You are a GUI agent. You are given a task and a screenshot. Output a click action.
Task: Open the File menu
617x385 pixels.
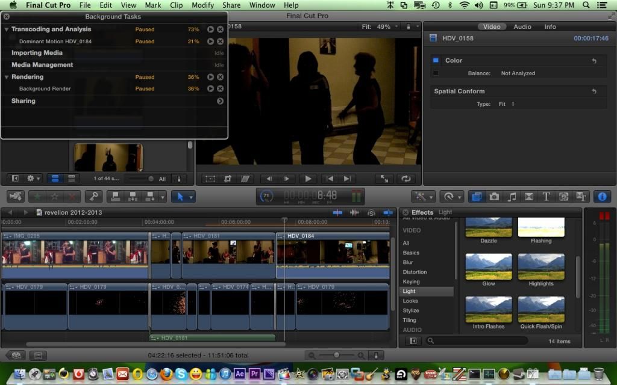coord(84,5)
